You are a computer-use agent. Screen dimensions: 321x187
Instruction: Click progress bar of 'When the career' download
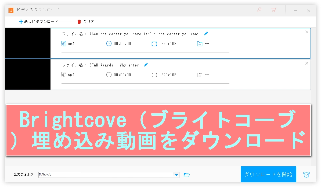point(145,52)
